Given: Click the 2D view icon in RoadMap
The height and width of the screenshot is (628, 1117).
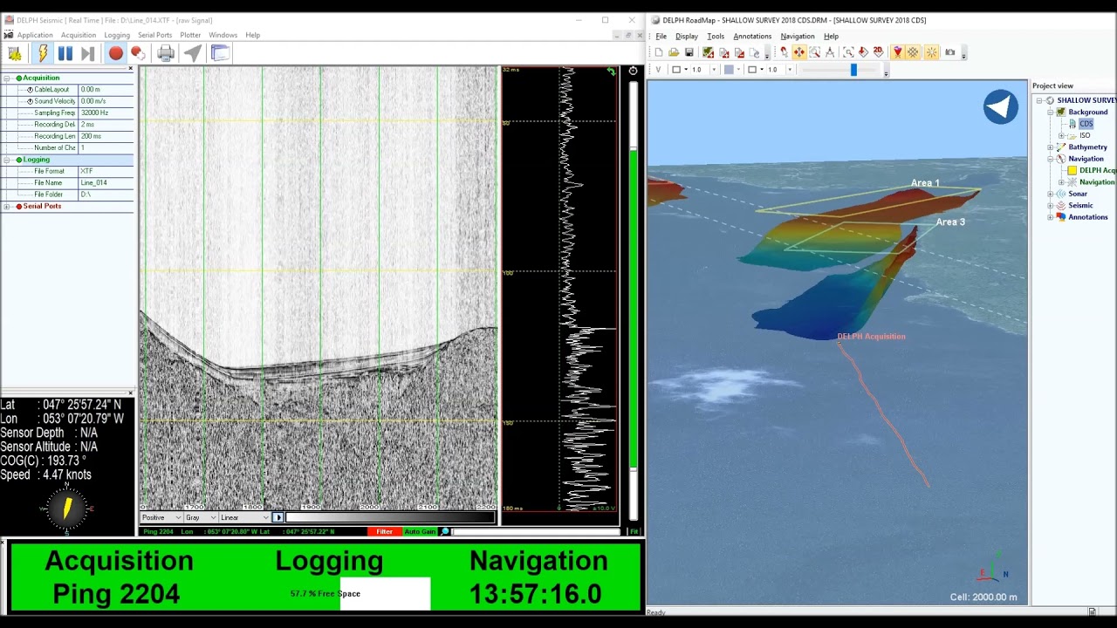Looking at the screenshot, I should coord(878,52).
